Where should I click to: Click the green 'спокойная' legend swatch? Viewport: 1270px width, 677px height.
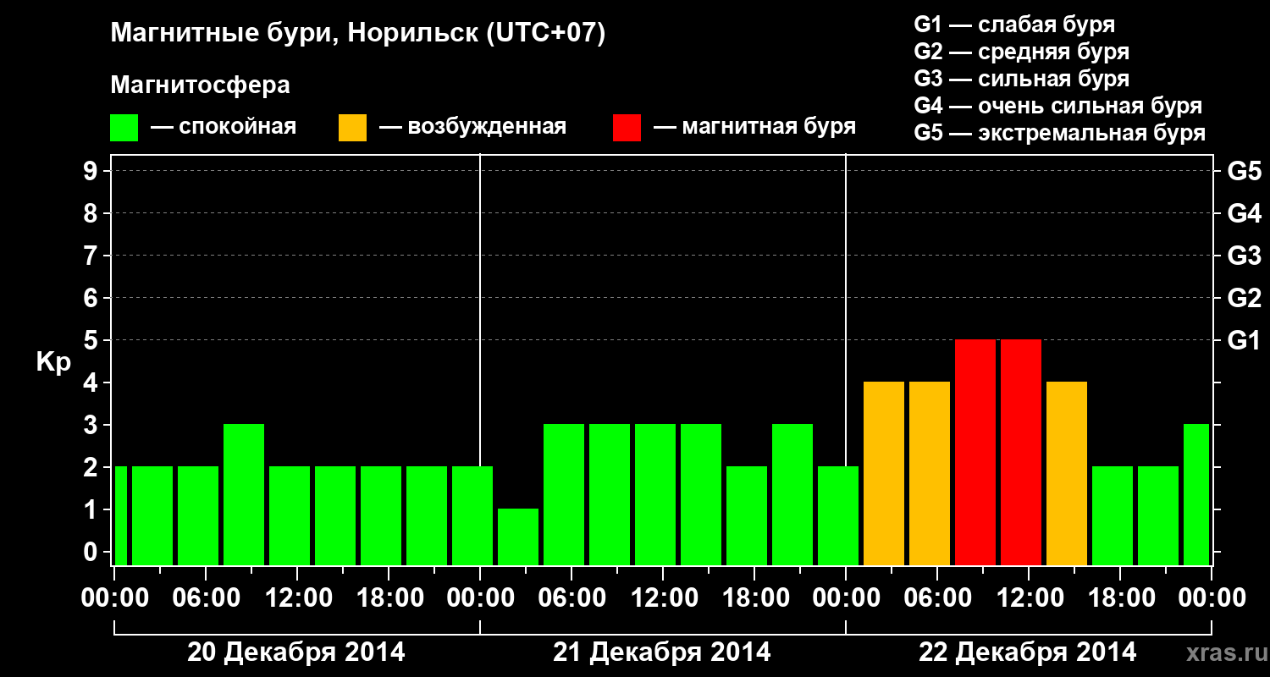124,128
